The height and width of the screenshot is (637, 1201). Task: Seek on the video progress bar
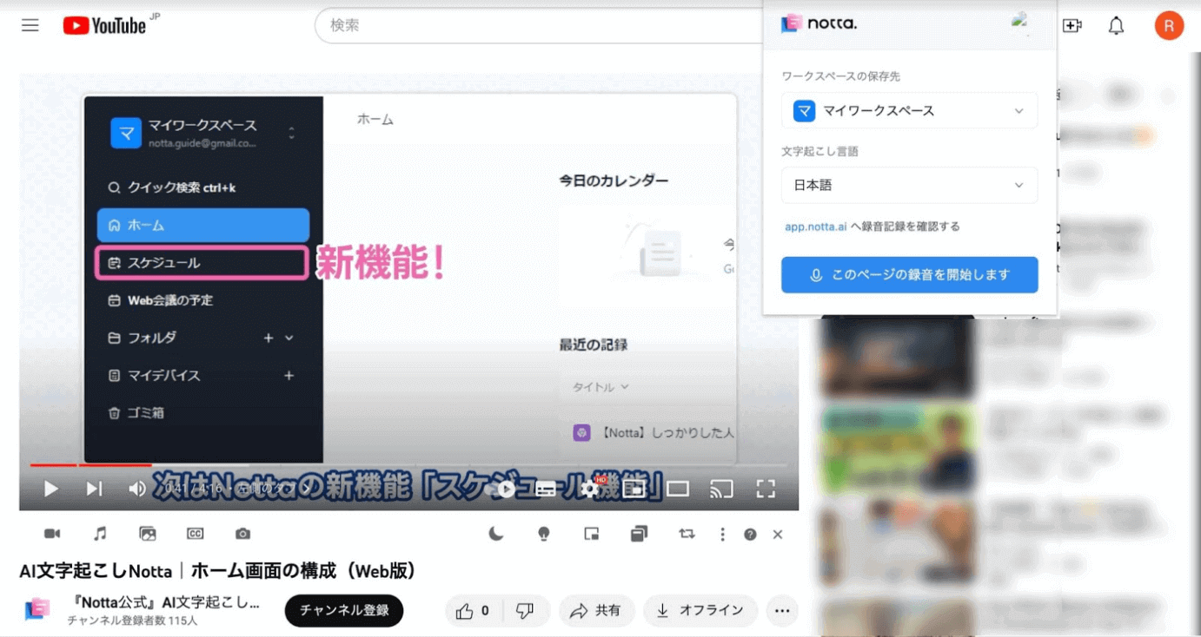[408, 465]
